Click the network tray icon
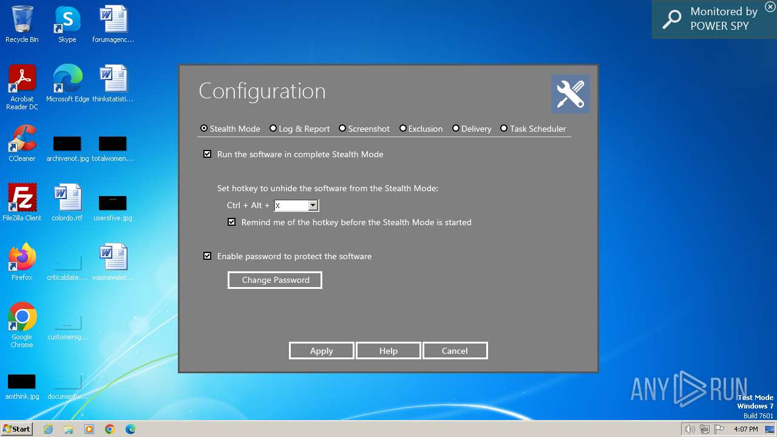 click(705, 429)
